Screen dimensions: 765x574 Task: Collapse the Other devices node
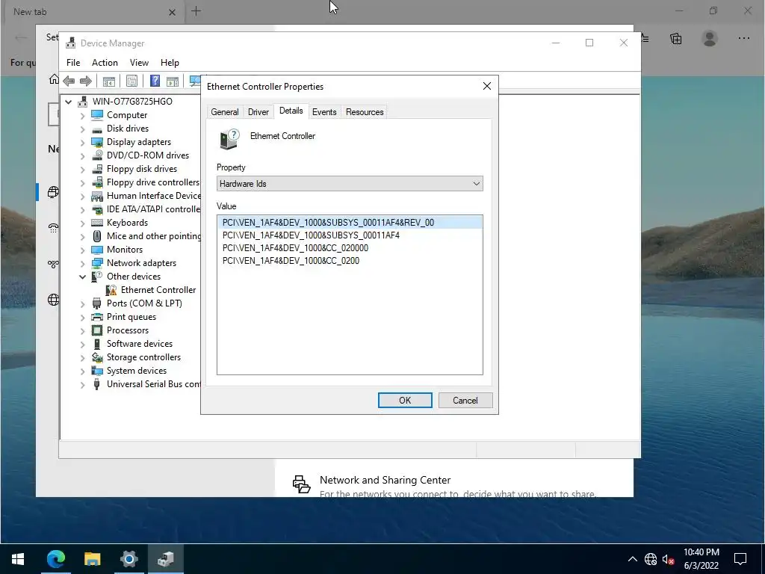82,277
